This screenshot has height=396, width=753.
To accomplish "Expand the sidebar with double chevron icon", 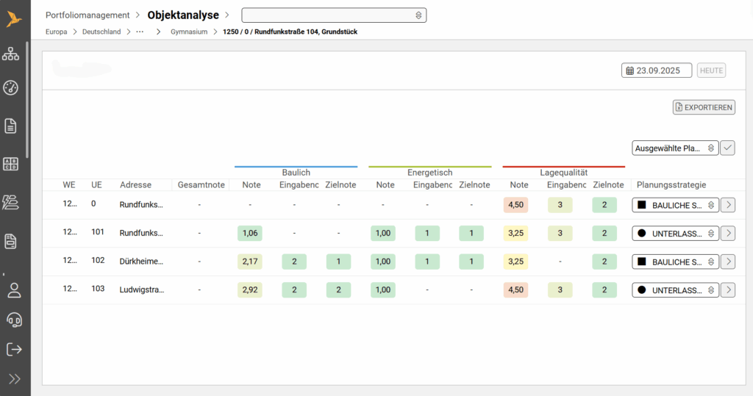I will click(x=13, y=379).
